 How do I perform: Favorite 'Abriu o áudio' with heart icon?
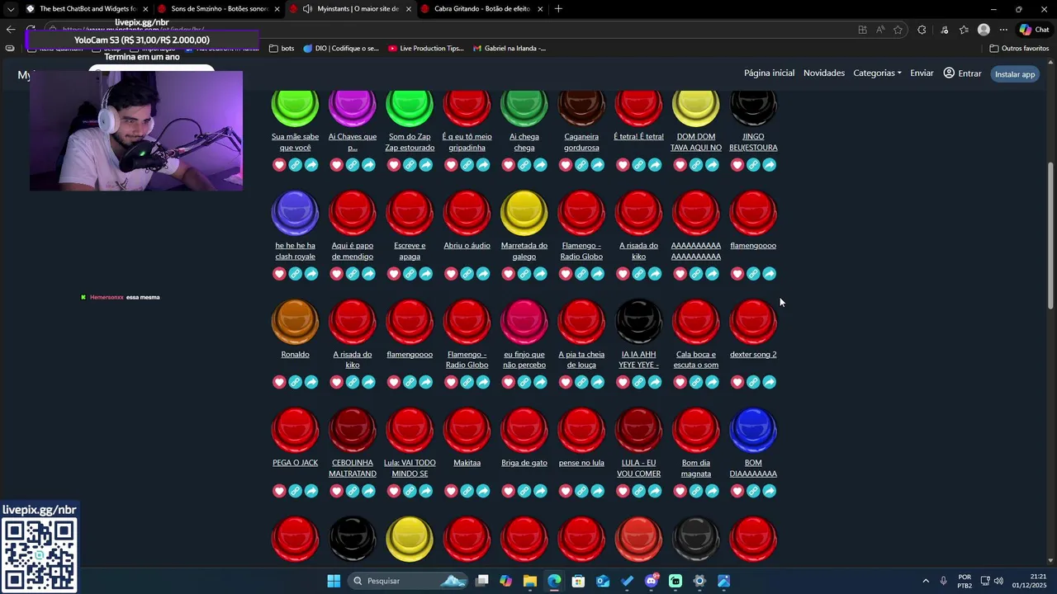click(451, 274)
